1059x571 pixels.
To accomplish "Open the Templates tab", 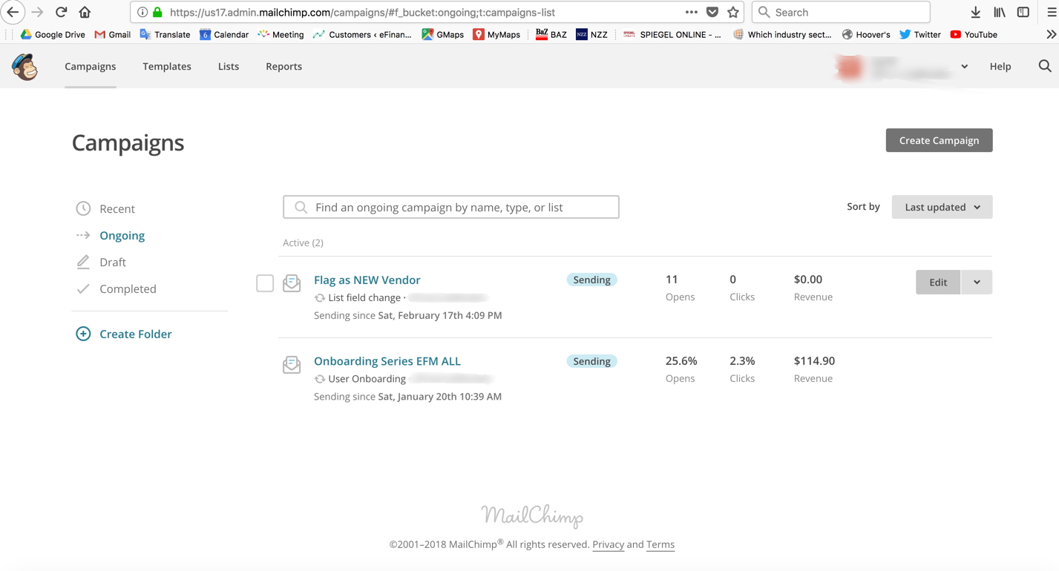I will tap(167, 66).
